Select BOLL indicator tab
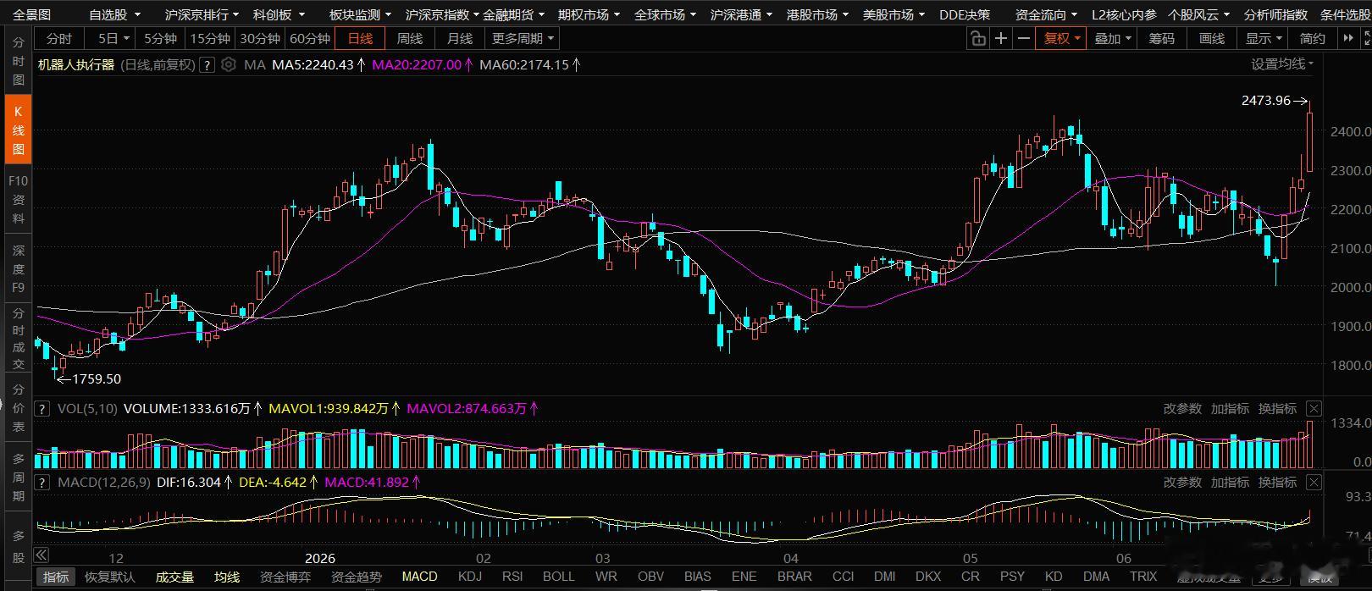Screen dimensions: 1372x591 coord(558,577)
